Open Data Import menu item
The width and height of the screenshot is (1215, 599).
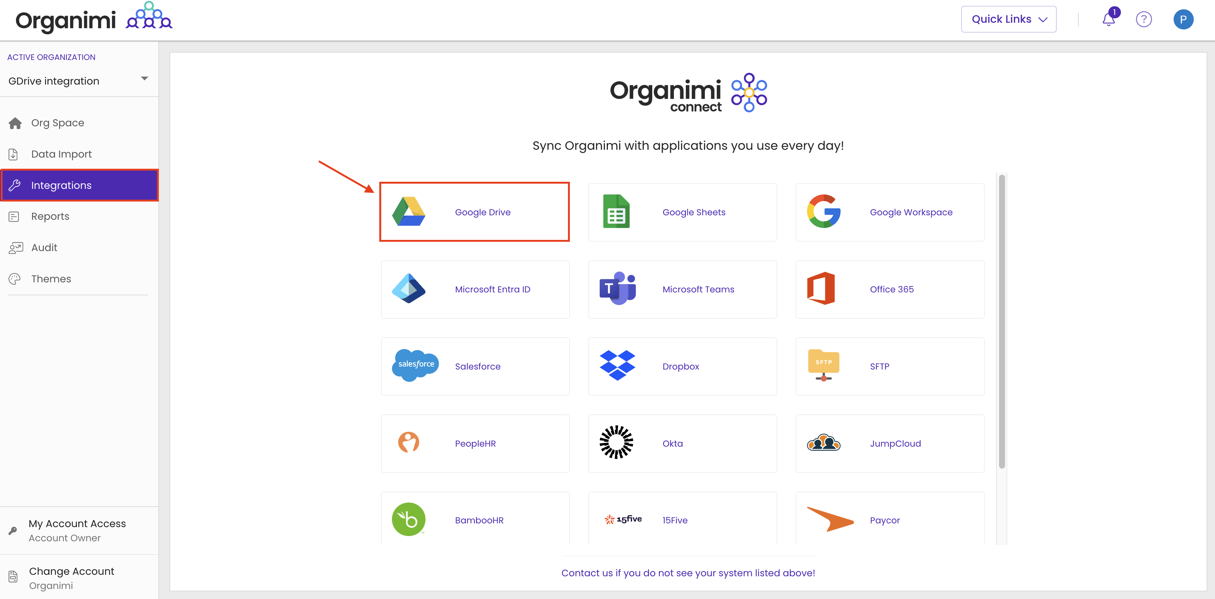(79, 154)
